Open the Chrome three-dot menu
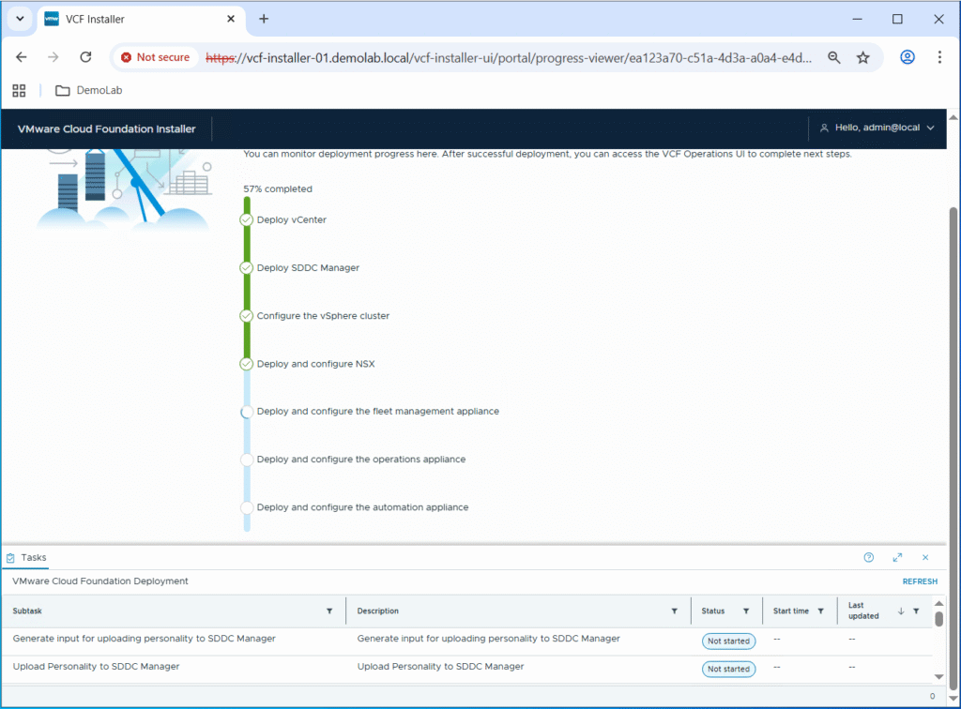 click(x=939, y=57)
